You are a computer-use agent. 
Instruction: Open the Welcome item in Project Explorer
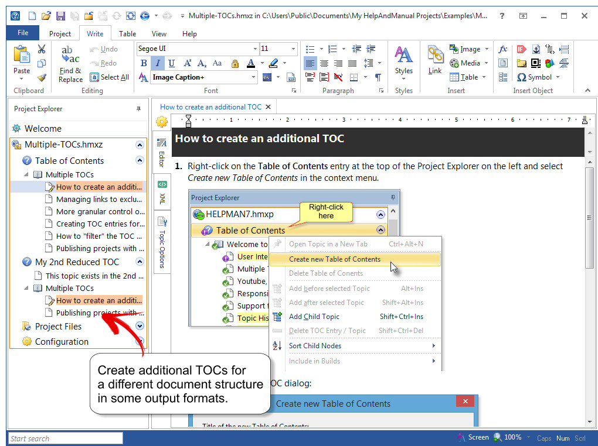tap(43, 129)
